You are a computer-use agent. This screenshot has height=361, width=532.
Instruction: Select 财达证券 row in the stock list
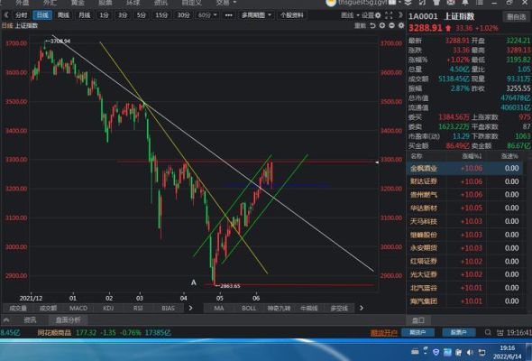tap(464, 181)
